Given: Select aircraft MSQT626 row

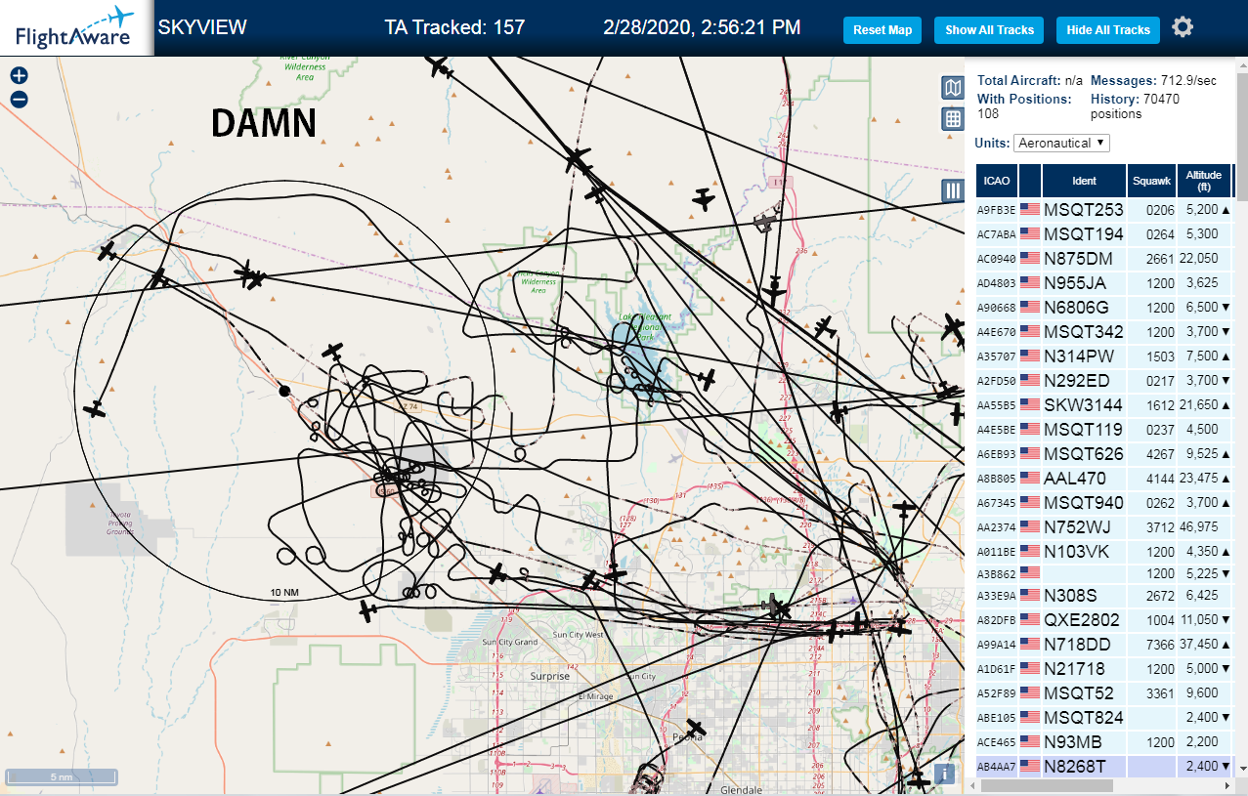Looking at the screenshot, I should [x=1104, y=453].
